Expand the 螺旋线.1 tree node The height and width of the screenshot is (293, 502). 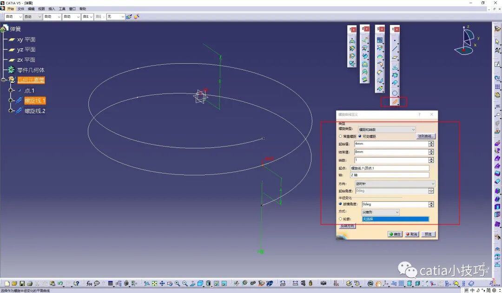click(11, 100)
